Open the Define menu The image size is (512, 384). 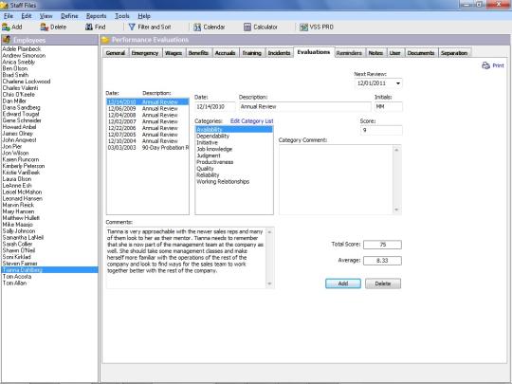(x=69, y=16)
